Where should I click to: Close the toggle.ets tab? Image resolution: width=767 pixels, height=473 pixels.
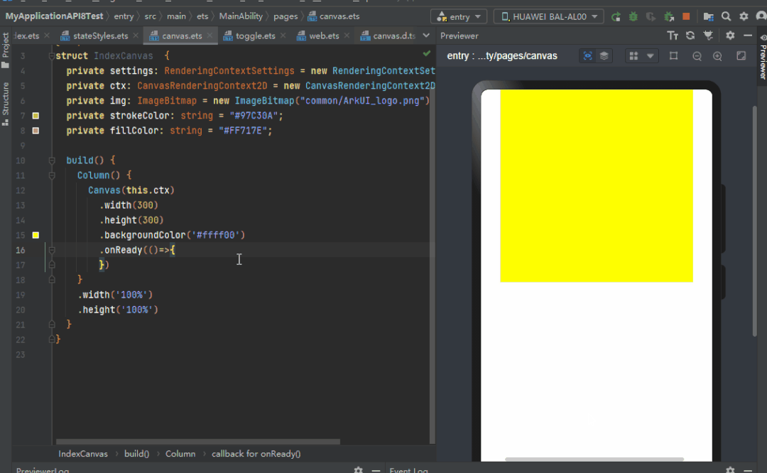pos(283,36)
